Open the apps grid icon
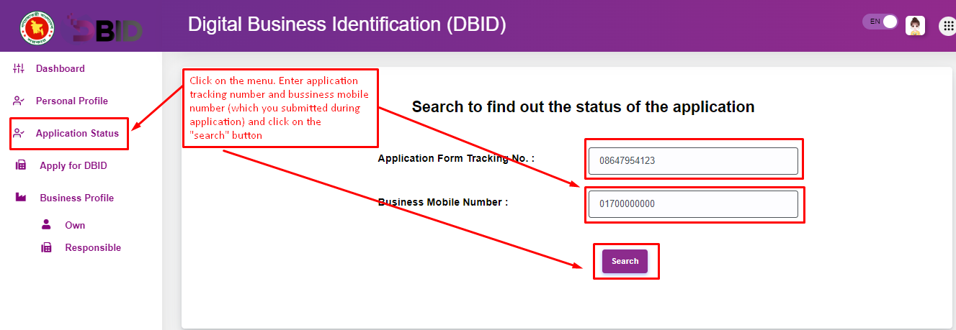The height and width of the screenshot is (330, 956). (x=948, y=27)
